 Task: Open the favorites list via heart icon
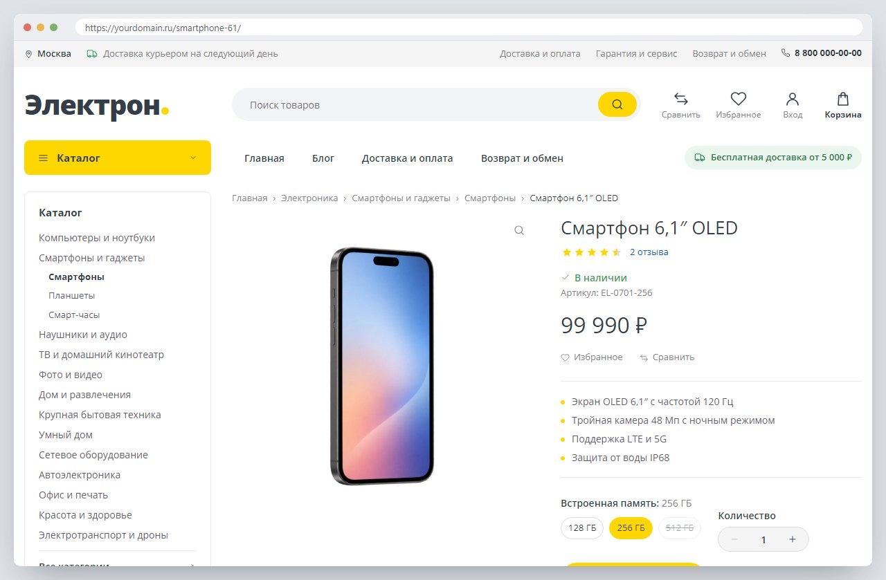(x=739, y=99)
